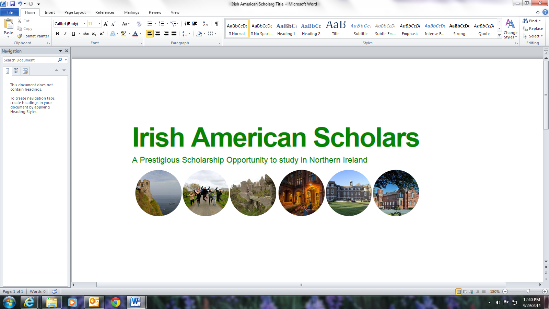Open the File tab
This screenshot has height=309, width=549.
(x=10, y=12)
